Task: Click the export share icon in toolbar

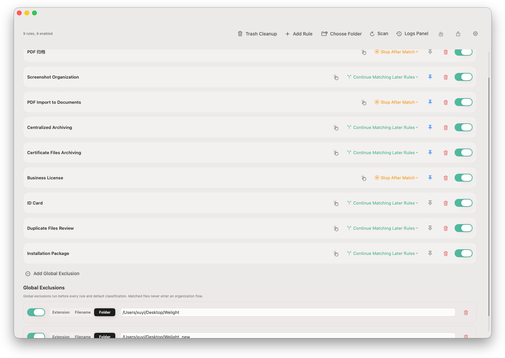Action: click(x=458, y=34)
